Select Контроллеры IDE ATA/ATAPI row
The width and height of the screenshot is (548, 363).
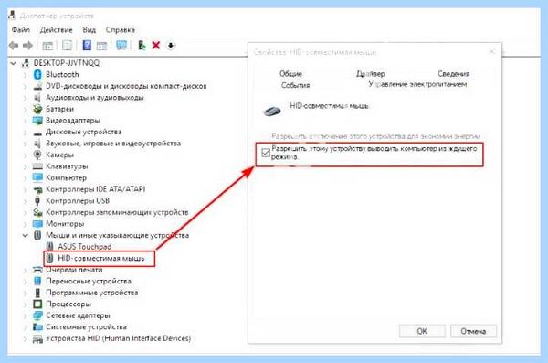(x=95, y=189)
